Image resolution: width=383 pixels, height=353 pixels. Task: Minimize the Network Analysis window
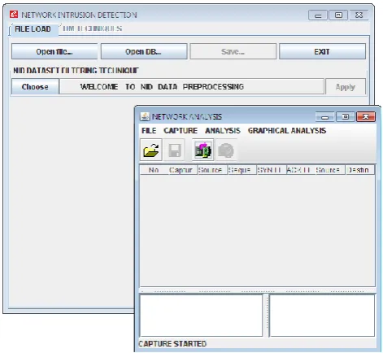[325, 117]
